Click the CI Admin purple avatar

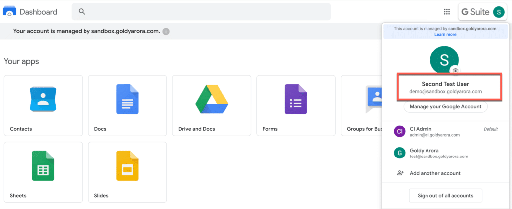point(399,132)
